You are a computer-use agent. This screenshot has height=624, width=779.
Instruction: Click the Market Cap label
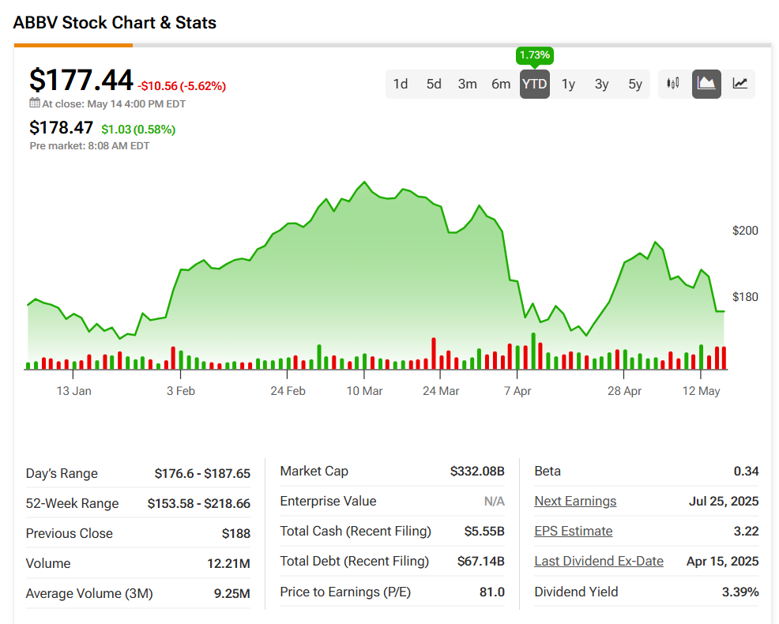(x=314, y=471)
